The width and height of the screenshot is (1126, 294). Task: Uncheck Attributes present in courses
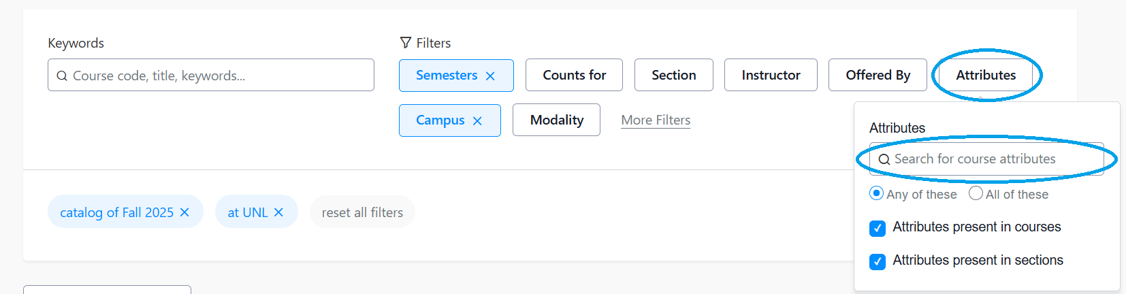[878, 228]
